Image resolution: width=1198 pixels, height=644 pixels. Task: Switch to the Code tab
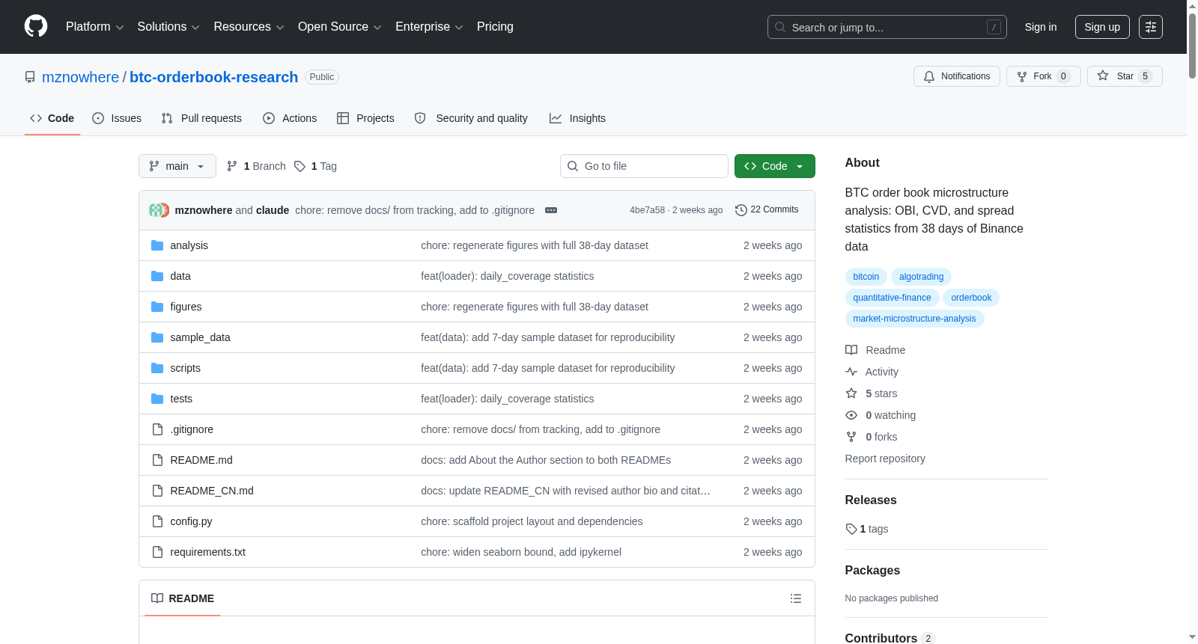(x=52, y=118)
